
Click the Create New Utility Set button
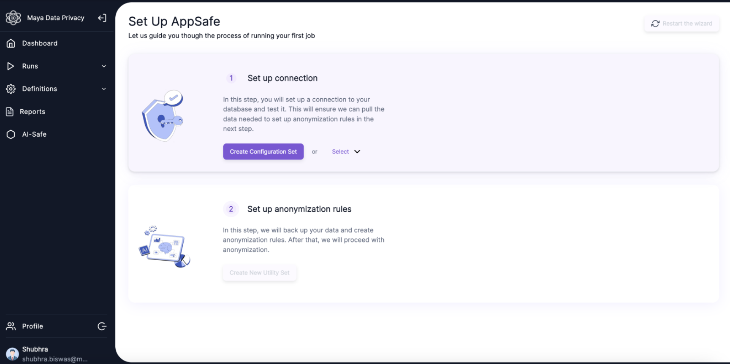[260, 273]
